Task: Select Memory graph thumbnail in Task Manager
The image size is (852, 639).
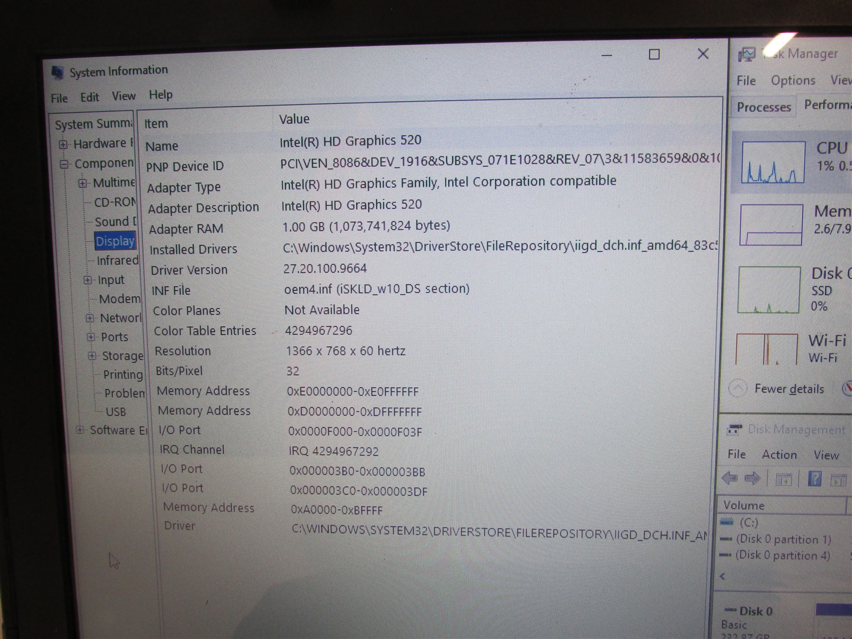Action: click(771, 225)
